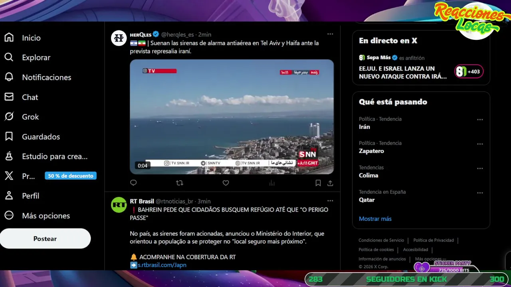Open options for Colima trend

[x=480, y=169]
